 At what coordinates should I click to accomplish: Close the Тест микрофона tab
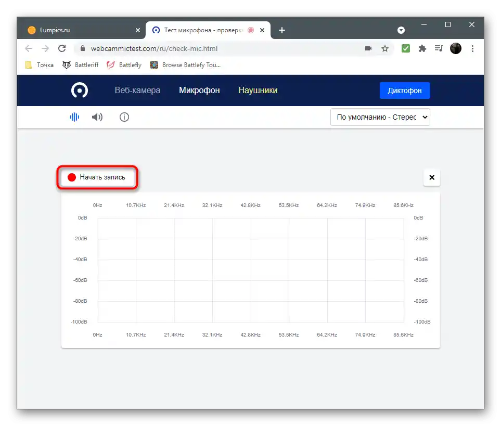coord(262,30)
